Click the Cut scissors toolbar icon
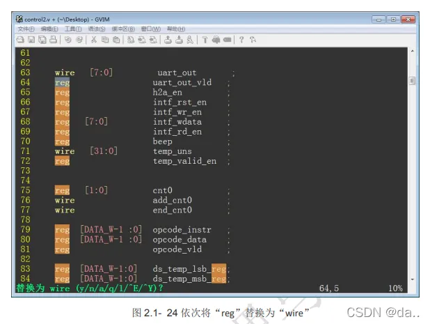Viewport: 430px width, 324px height. pyautogui.click(x=94, y=40)
